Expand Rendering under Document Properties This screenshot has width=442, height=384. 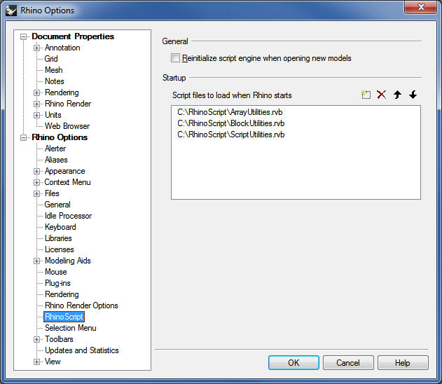[x=36, y=92]
